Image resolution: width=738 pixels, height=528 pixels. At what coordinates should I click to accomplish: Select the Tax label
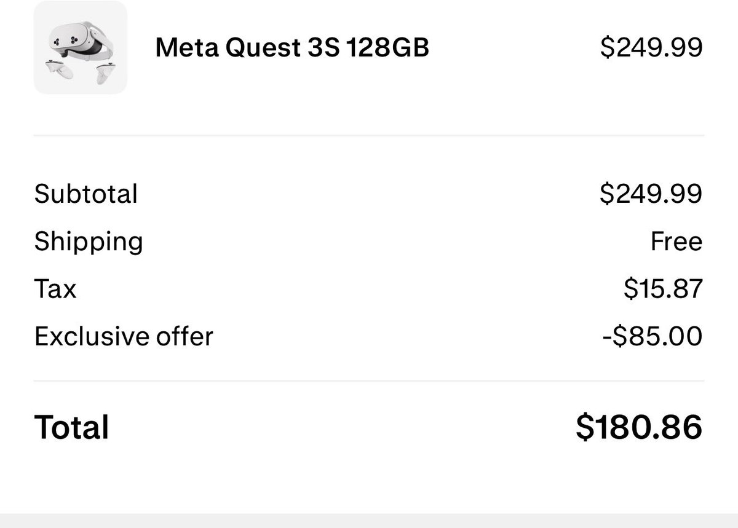pos(55,289)
